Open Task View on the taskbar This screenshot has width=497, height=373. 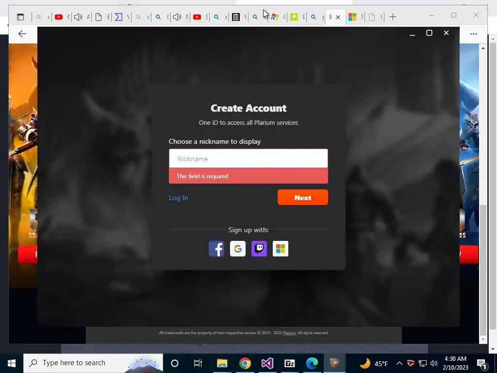(x=198, y=363)
